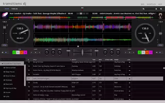Select the Deep House genre

10,72
